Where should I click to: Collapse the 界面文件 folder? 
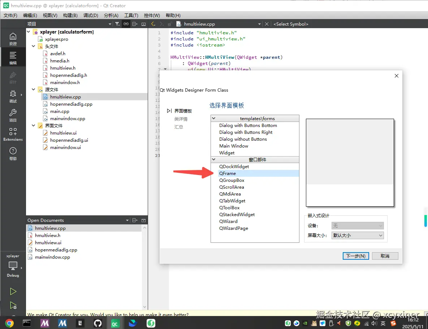33,126
